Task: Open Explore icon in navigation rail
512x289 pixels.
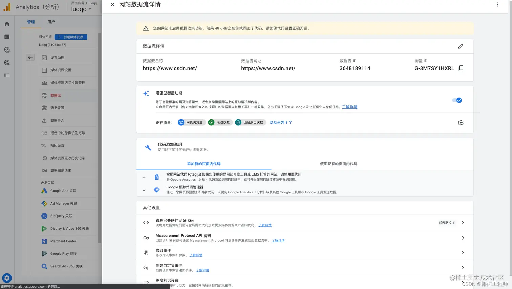Action: pos(7,50)
